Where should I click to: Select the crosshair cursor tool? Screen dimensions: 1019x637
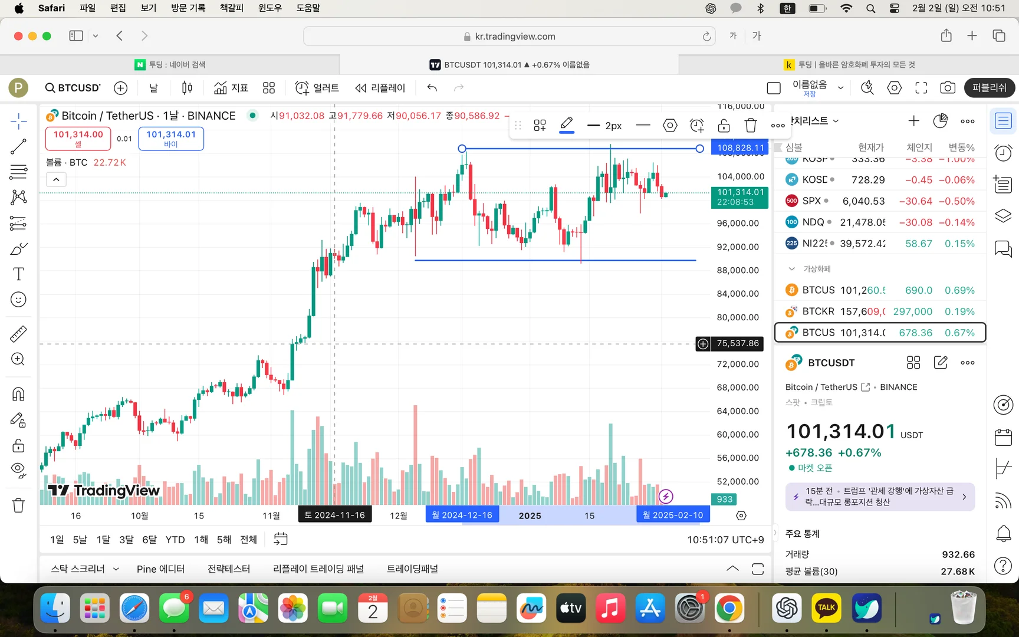[18, 122]
